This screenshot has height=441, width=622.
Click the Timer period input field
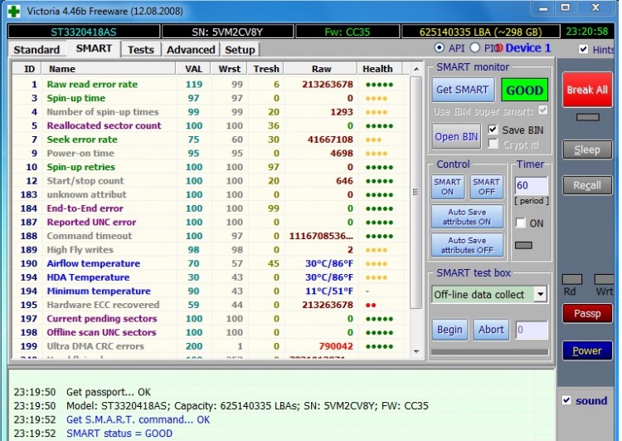(x=531, y=185)
